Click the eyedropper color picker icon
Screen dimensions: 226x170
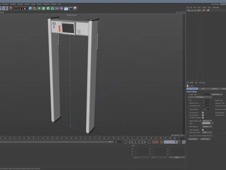(x=212, y=123)
